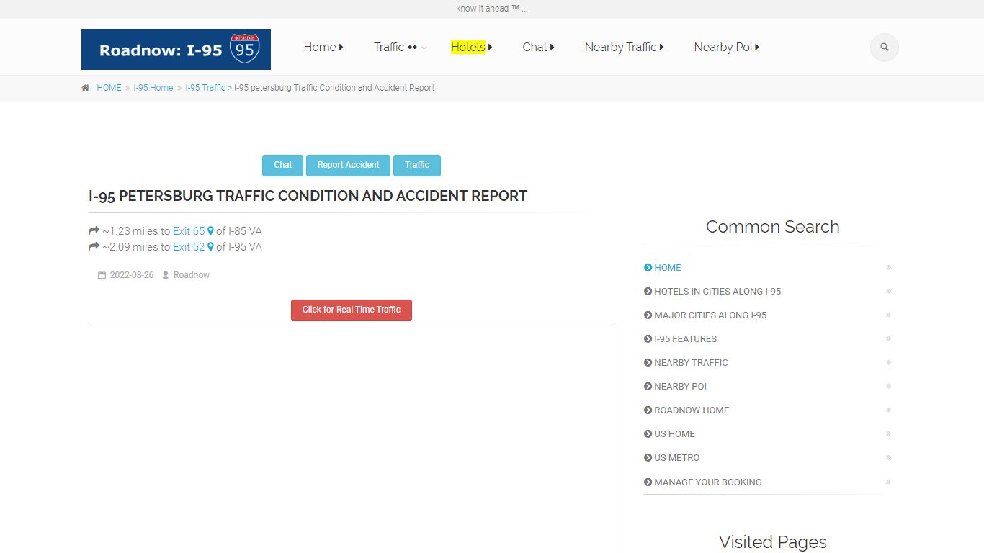Click inside the empty map frame
The width and height of the screenshot is (984, 553).
(x=352, y=439)
